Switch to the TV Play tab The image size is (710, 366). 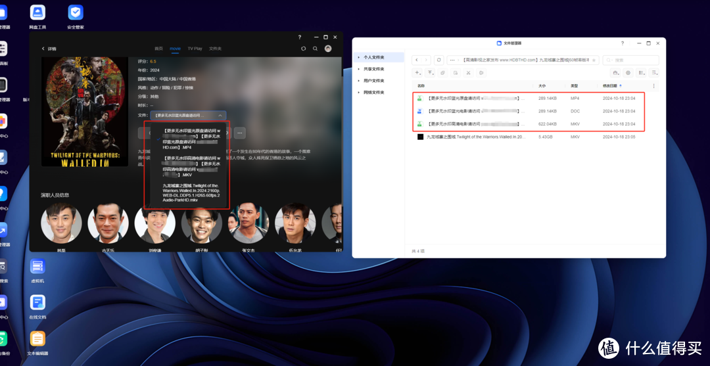pyautogui.click(x=195, y=49)
